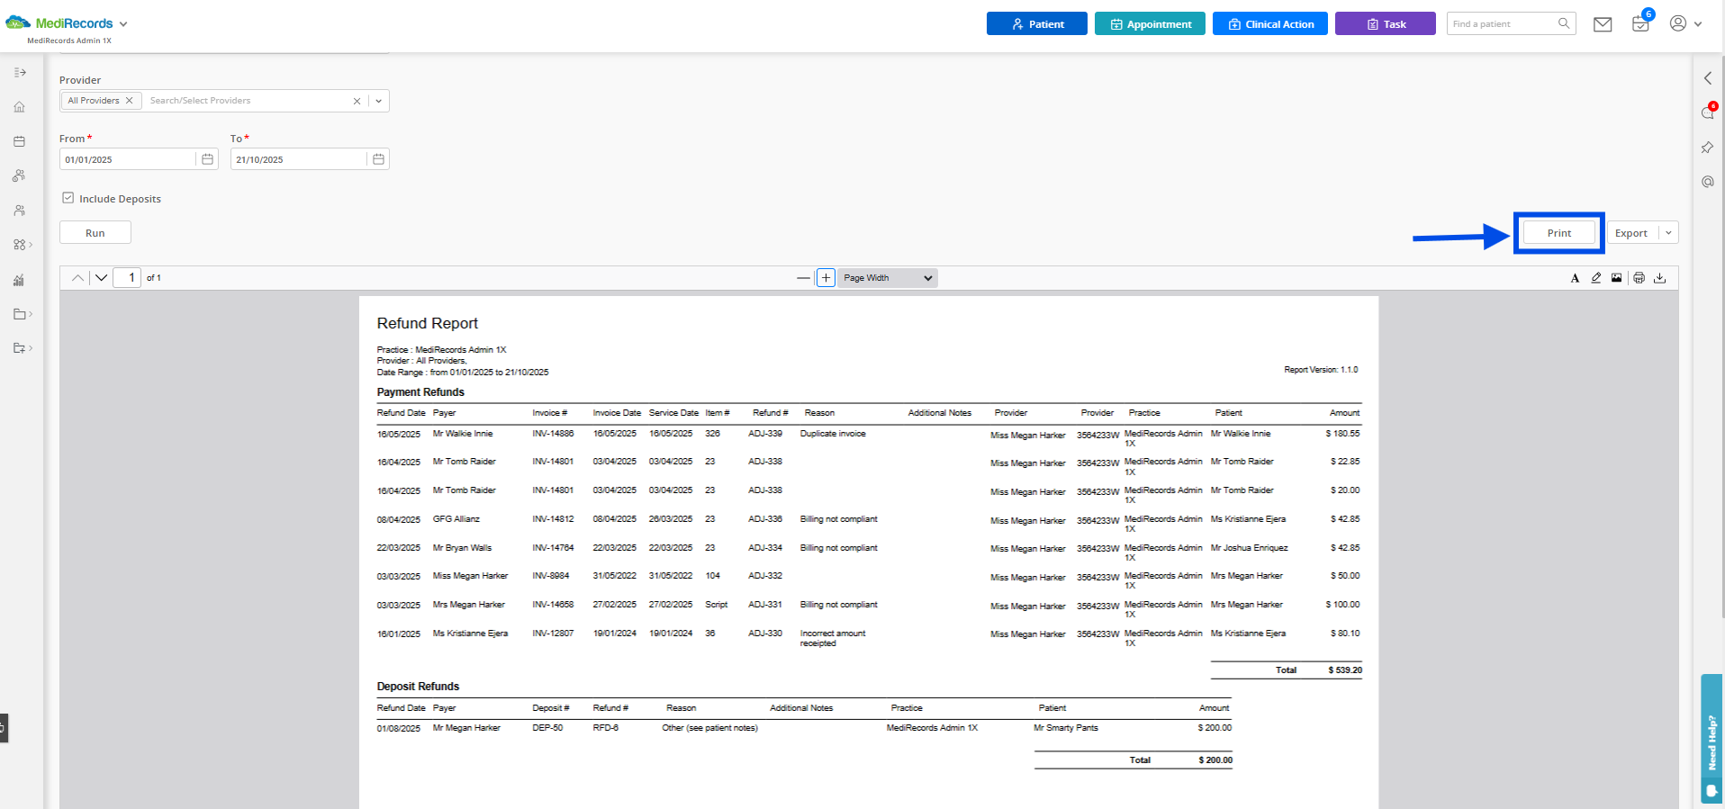This screenshot has width=1725, height=809.
Task: Select the draw pencil icon in viewer
Action: tap(1596, 278)
